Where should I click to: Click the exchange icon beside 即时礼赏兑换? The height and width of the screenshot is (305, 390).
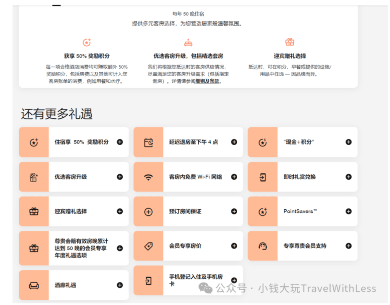click(262, 177)
